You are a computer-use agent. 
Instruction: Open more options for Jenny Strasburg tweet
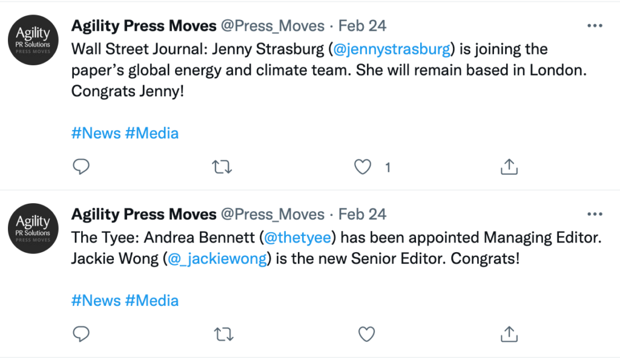pos(595,26)
